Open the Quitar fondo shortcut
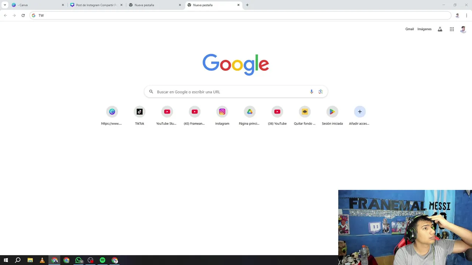 [305, 115]
